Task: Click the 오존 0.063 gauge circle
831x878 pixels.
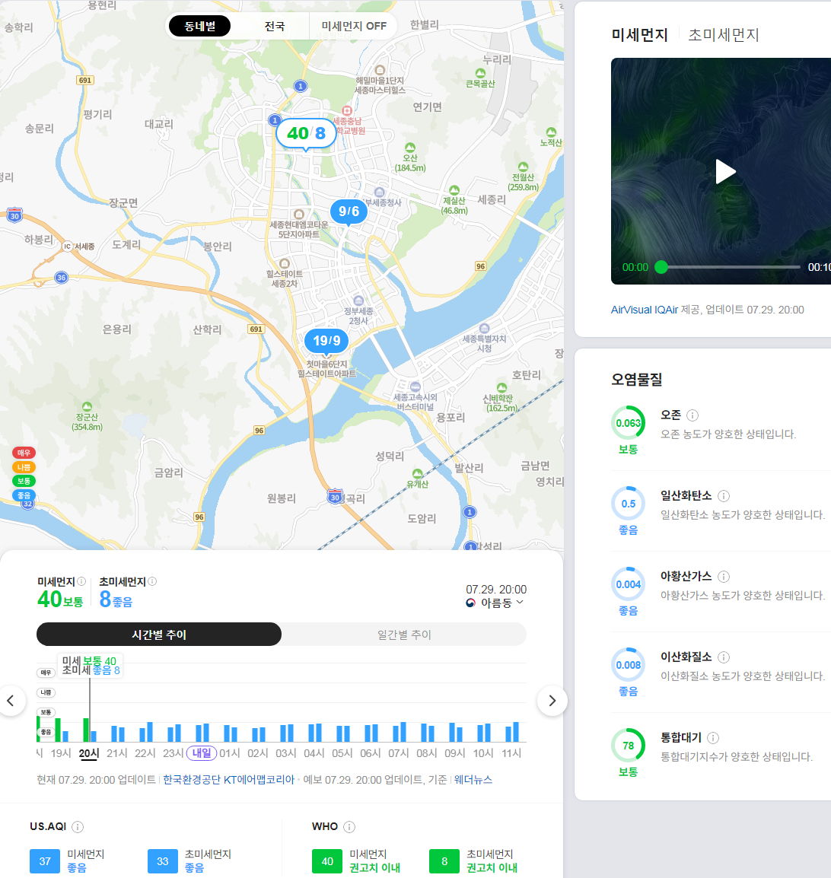Action: (x=628, y=423)
